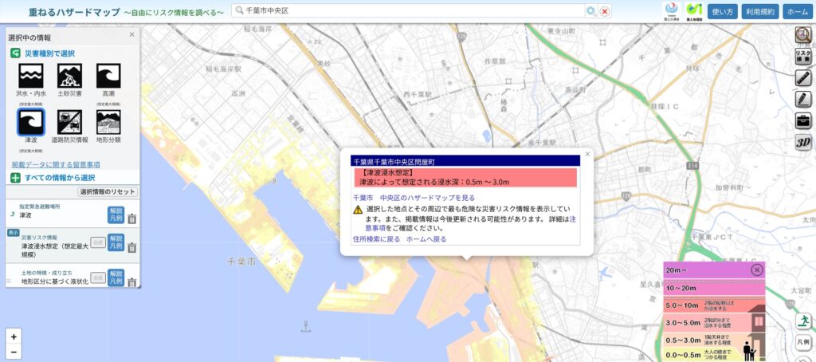Open the 利用規約 page
Viewport: 816px width, 362px height.
tap(759, 11)
